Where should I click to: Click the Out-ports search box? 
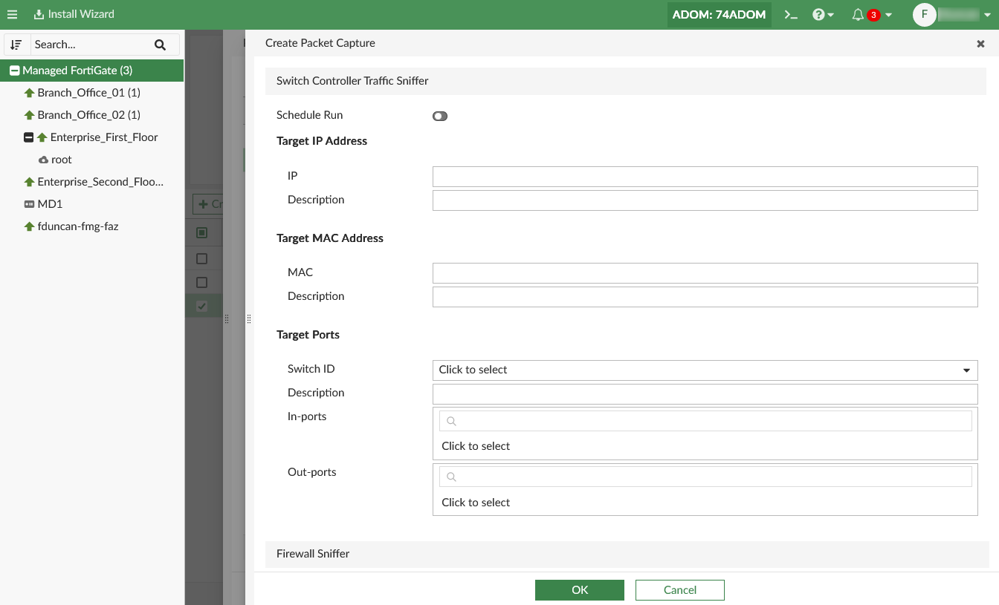705,477
